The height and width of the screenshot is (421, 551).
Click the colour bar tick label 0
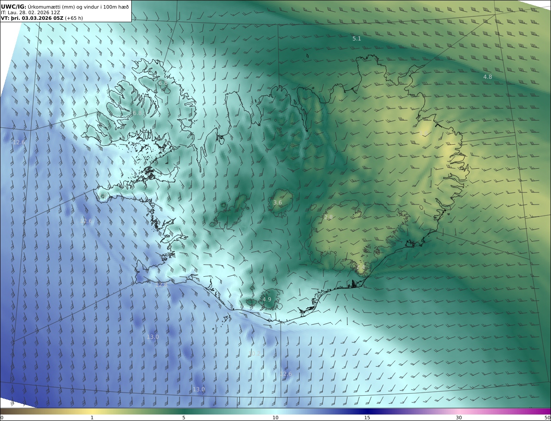pyautogui.click(x=2, y=418)
